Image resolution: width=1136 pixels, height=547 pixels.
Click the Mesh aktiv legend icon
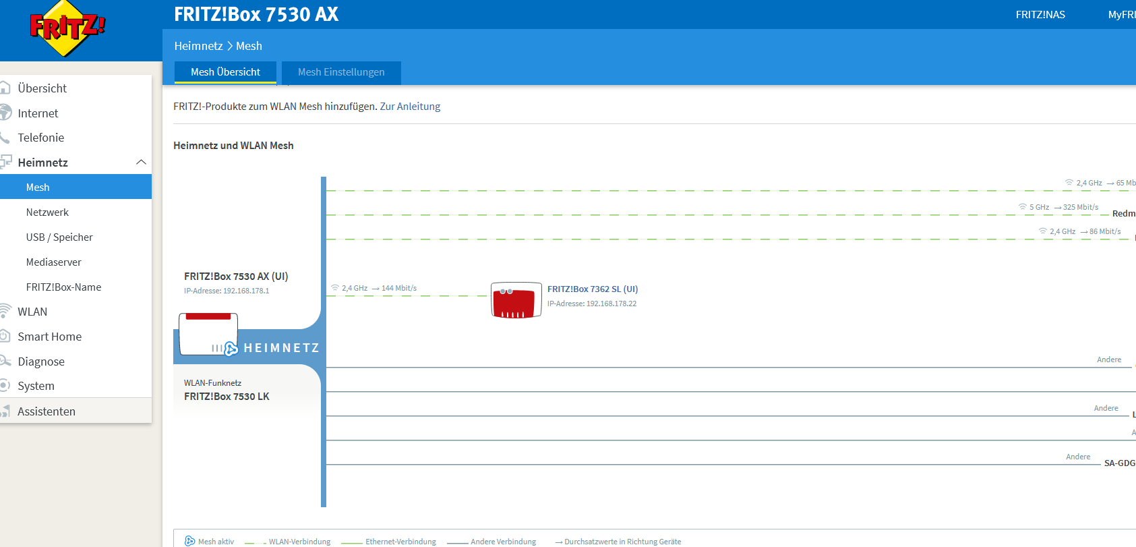coord(189,541)
